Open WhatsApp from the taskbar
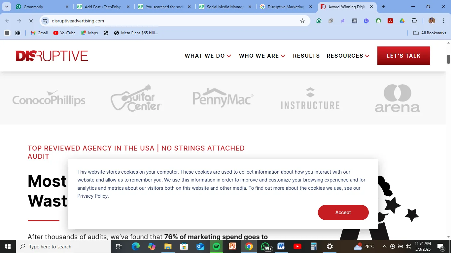 (266, 246)
